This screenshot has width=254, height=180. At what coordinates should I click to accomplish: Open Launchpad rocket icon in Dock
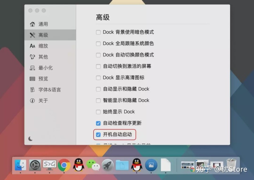(x=108, y=165)
